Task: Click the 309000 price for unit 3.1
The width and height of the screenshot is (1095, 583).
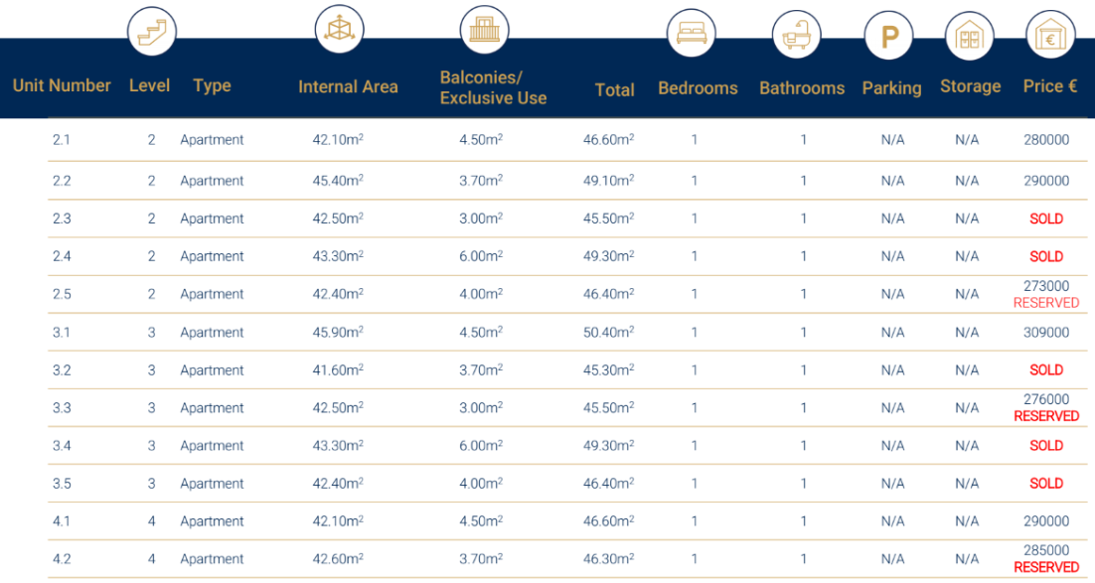Action: click(x=1046, y=333)
